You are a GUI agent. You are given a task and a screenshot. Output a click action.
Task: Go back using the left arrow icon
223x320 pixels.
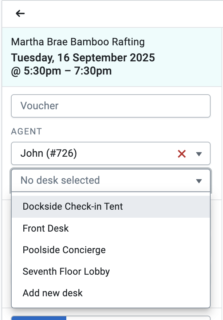pyautogui.click(x=20, y=14)
